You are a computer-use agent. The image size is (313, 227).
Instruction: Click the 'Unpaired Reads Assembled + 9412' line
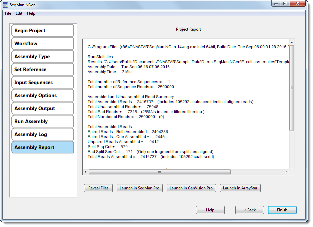point(123,142)
